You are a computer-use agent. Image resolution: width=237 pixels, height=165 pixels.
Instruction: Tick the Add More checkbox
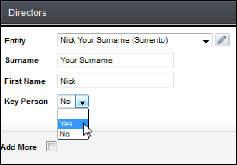[x=52, y=147]
